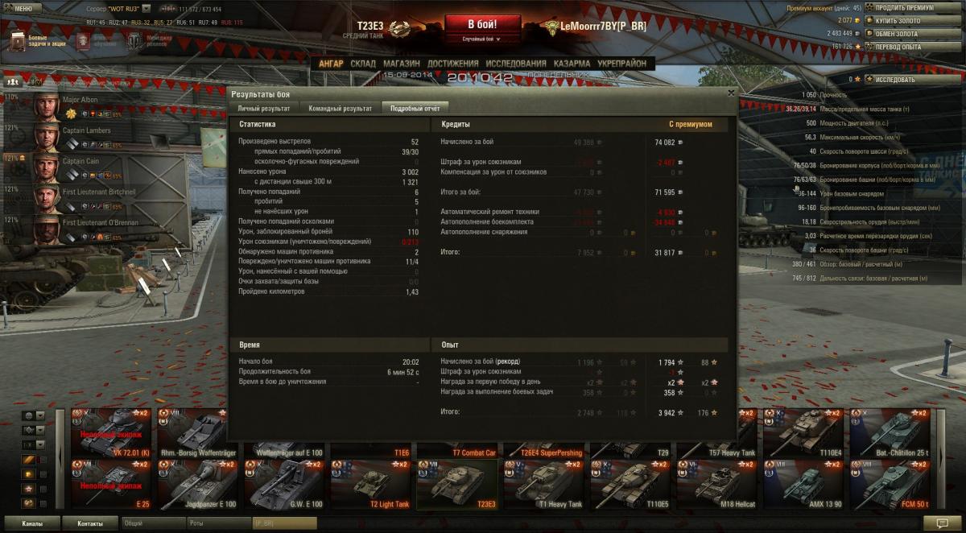The height and width of the screenshot is (533, 966).
Task: Switch to [P_BR] clan chat channel
Action: point(284,523)
